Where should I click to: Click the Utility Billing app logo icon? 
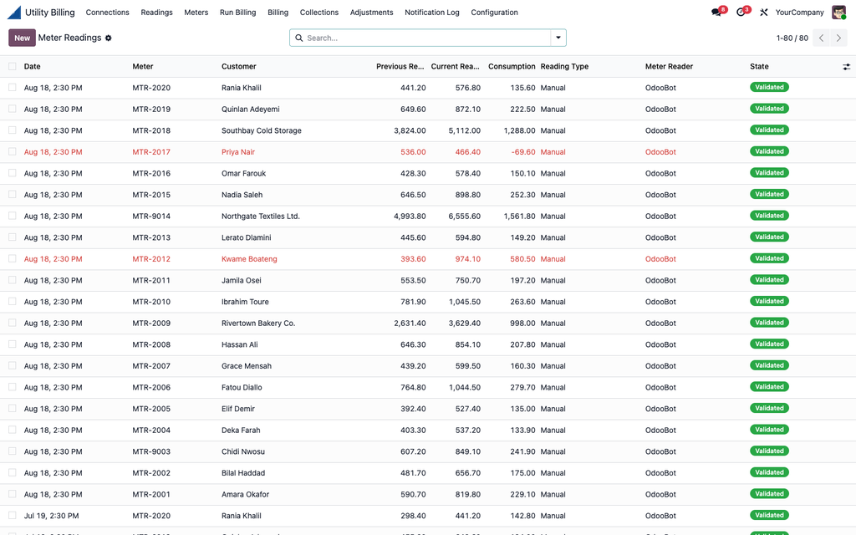point(14,12)
